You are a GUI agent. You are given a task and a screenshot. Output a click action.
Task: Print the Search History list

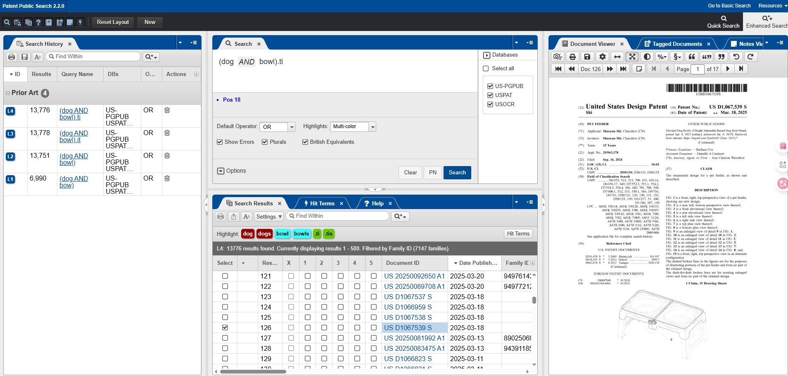pos(12,57)
